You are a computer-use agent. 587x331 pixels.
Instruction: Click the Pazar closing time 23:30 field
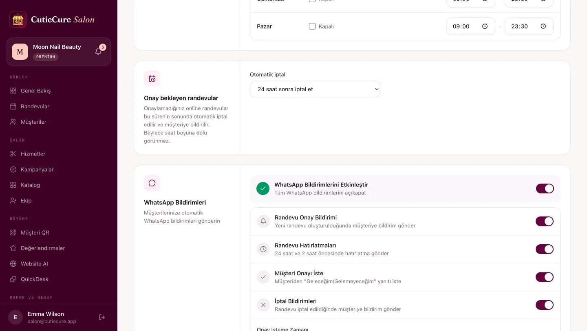529,26
